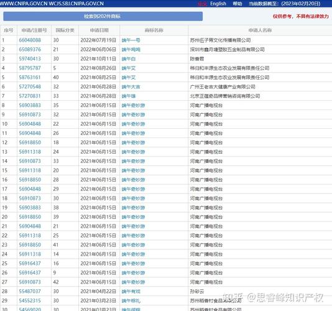Select applicant 河南广播电视台 in row 15
332x311 pixels.
(206, 170)
